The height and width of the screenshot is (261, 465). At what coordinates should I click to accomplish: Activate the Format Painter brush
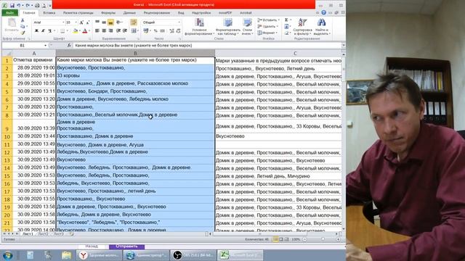[x=23, y=33]
